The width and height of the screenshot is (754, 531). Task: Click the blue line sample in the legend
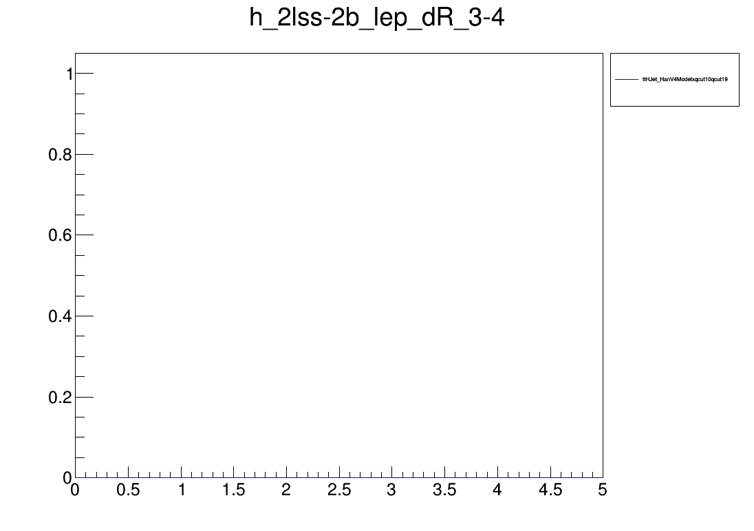[627, 79]
